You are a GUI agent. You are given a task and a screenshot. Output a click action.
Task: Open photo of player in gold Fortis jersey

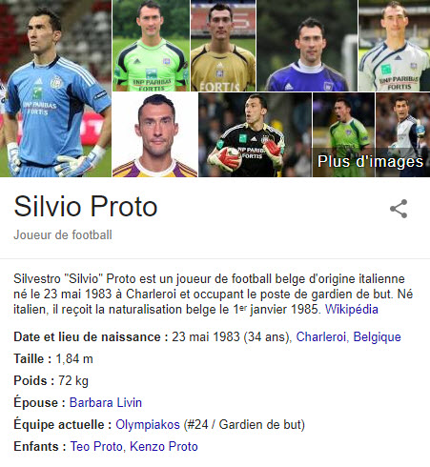223,46
